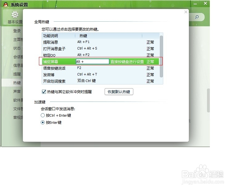Toggle 热键与其它软件冲突时提醒 checkbox
Screen dimensions: 237x190
point(44,92)
